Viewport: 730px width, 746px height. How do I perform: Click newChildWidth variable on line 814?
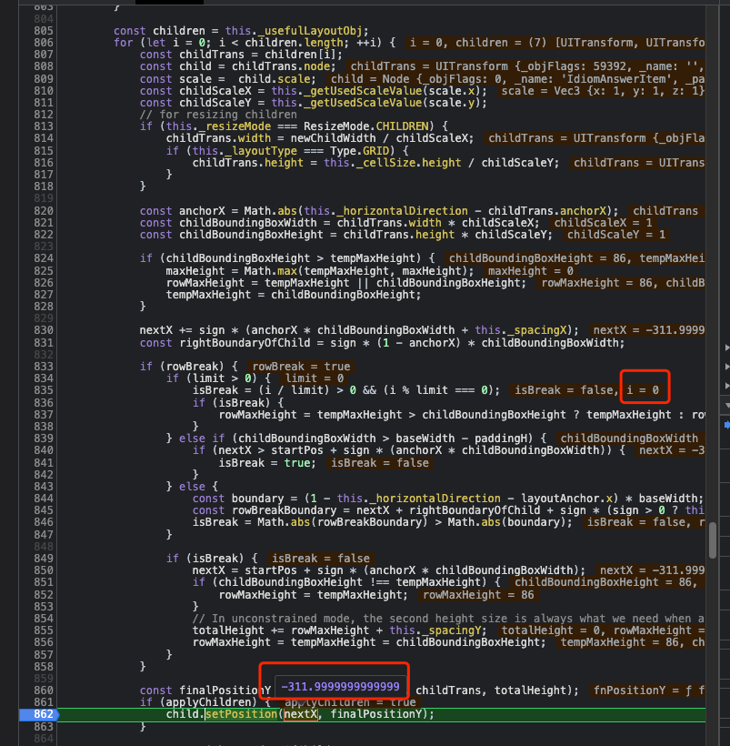pyautogui.click(x=334, y=138)
